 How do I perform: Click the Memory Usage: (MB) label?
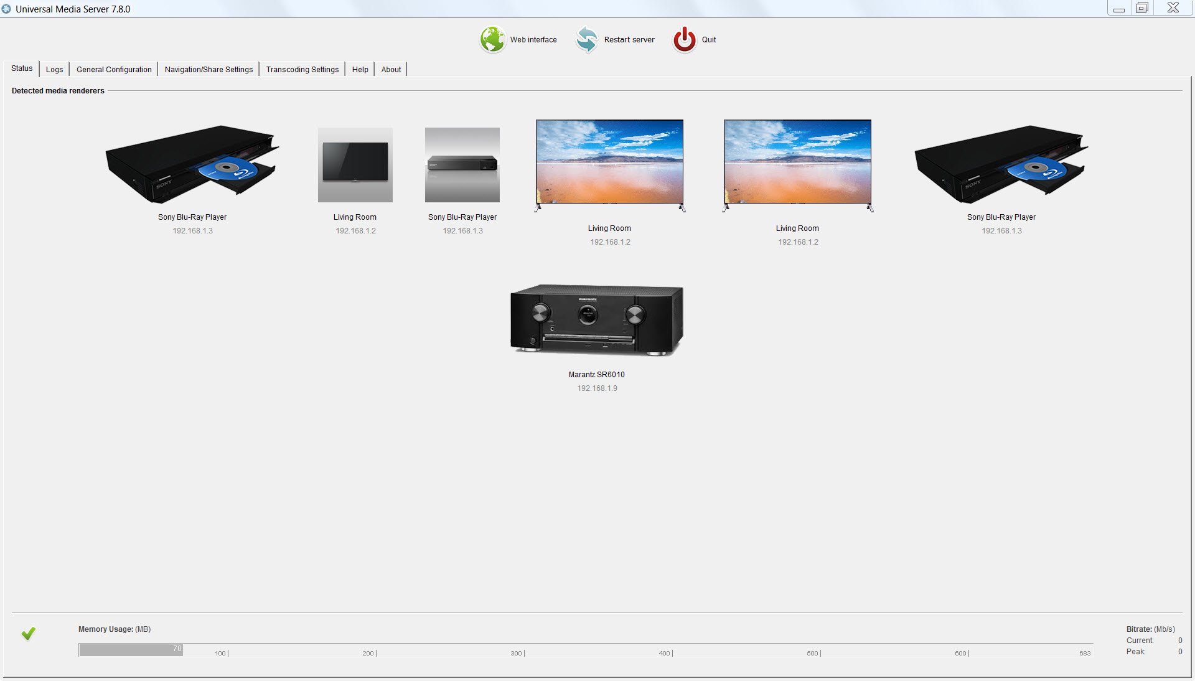[x=115, y=629]
